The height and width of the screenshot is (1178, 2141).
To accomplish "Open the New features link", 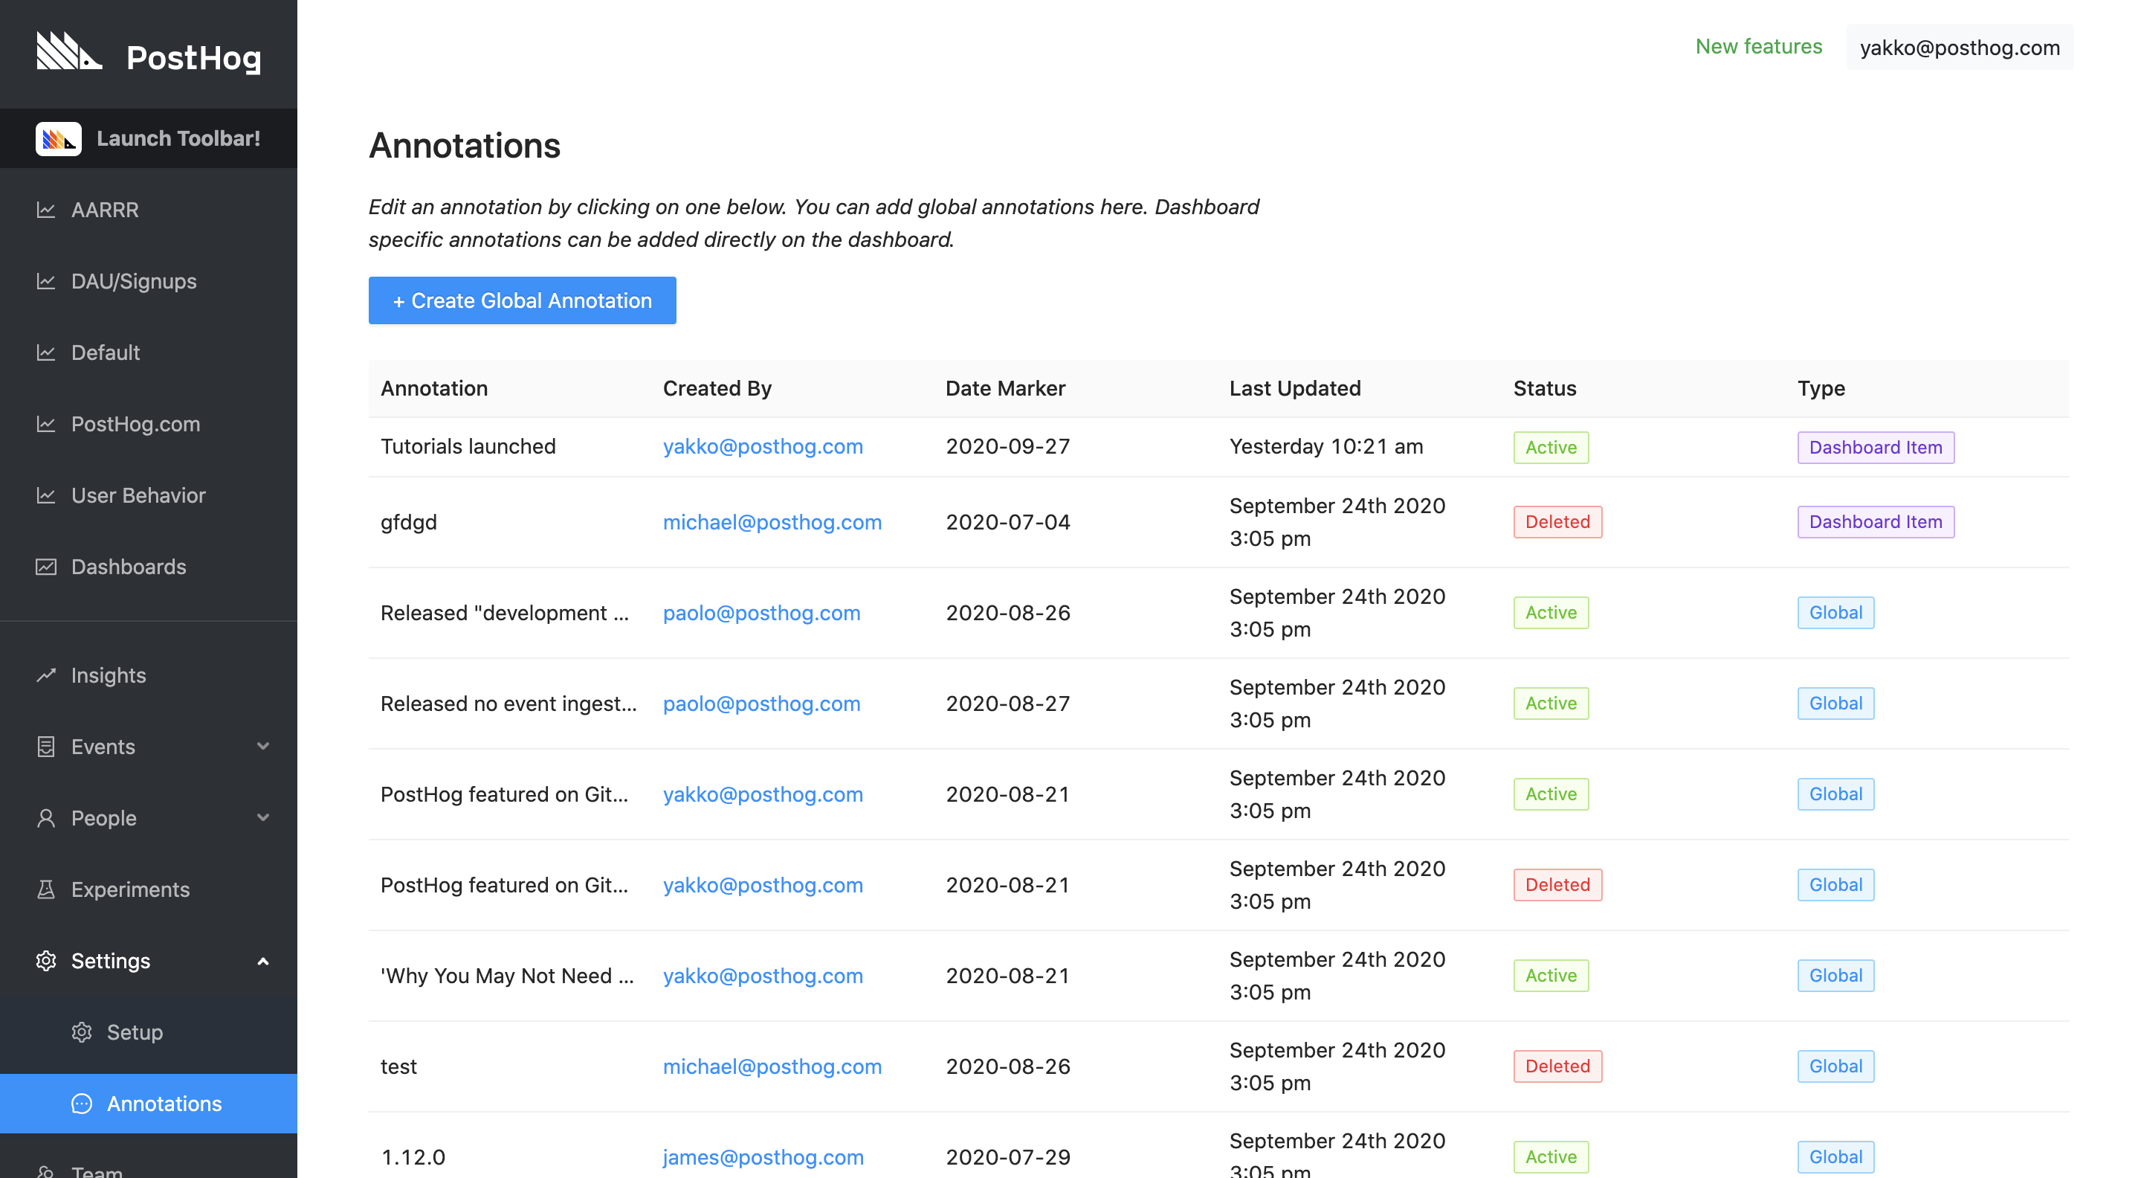I will tap(1758, 47).
